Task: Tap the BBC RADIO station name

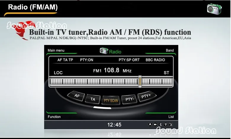Action: coord(155,60)
